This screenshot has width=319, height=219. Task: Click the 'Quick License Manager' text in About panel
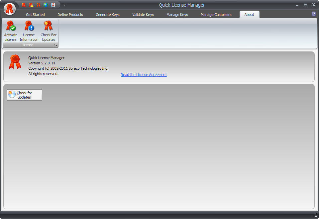[x=47, y=58]
